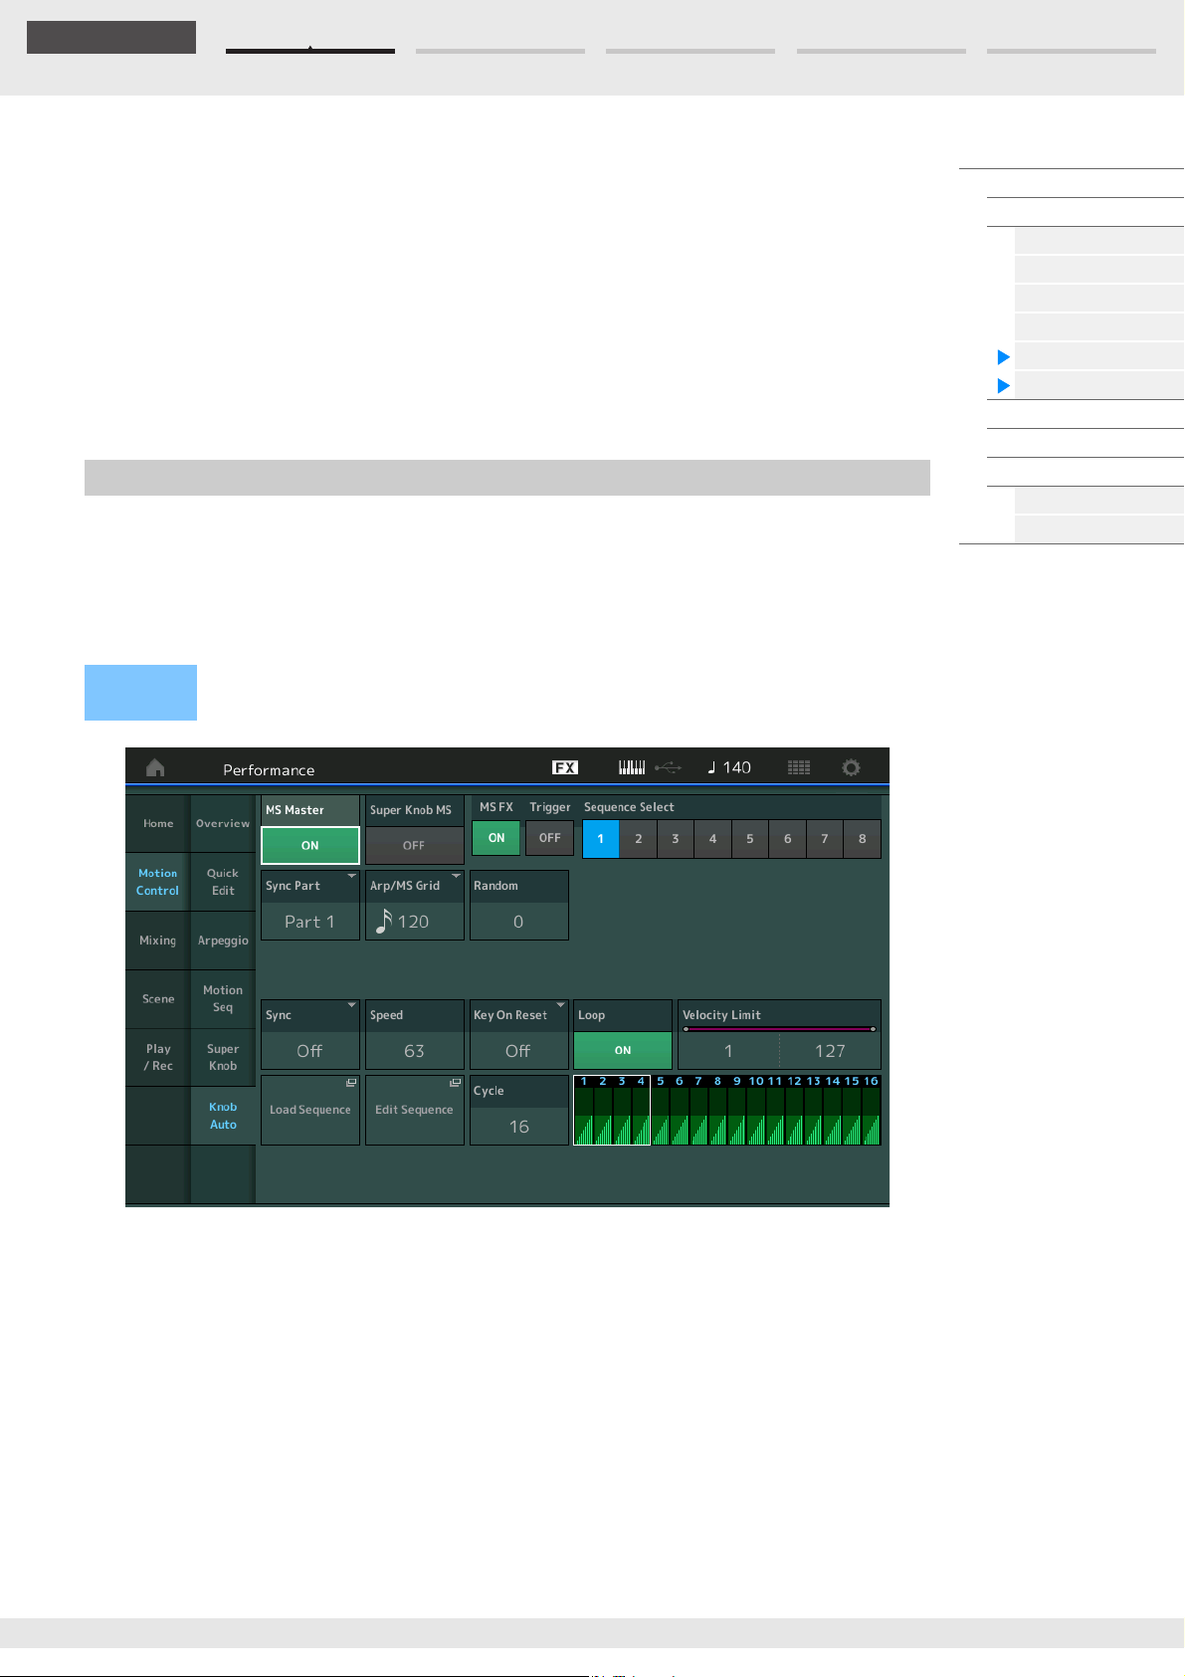Open the Motion Seq sub-tab
Viewport: 1185px width, 1677px height.
[x=223, y=999]
